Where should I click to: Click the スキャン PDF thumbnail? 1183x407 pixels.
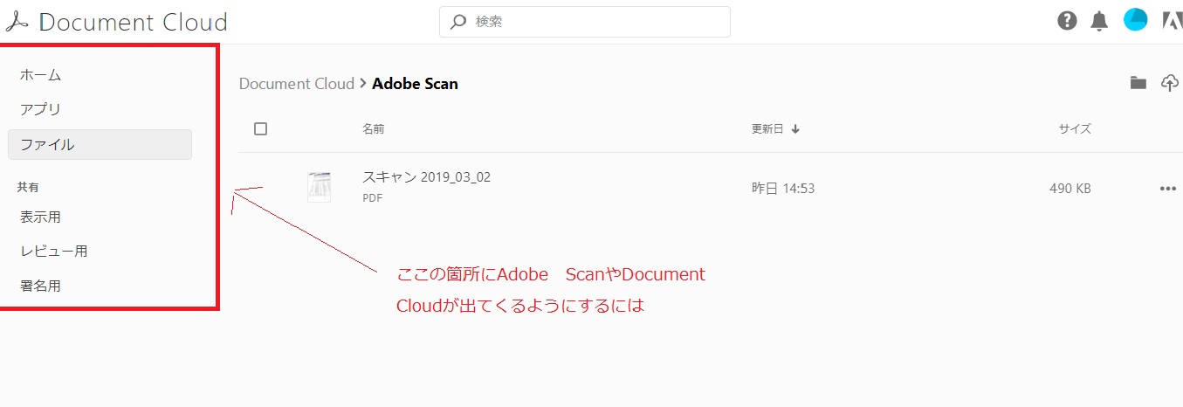(319, 187)
